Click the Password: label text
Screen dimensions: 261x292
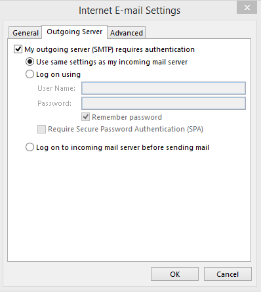click(x=54, y=103)
